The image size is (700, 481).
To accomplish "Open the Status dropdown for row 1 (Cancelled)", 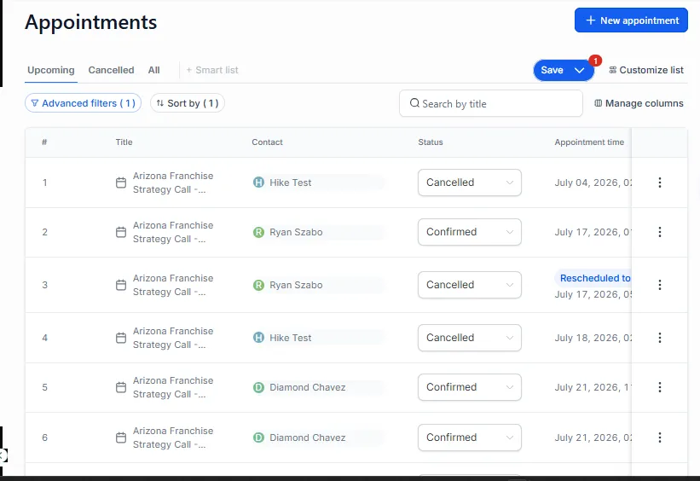I will click(470, 183).
